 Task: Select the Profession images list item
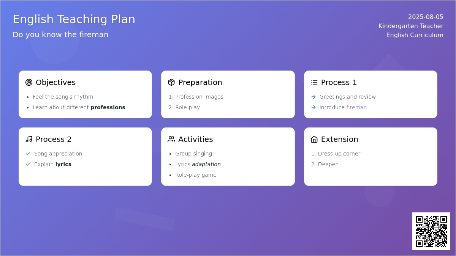199,97
